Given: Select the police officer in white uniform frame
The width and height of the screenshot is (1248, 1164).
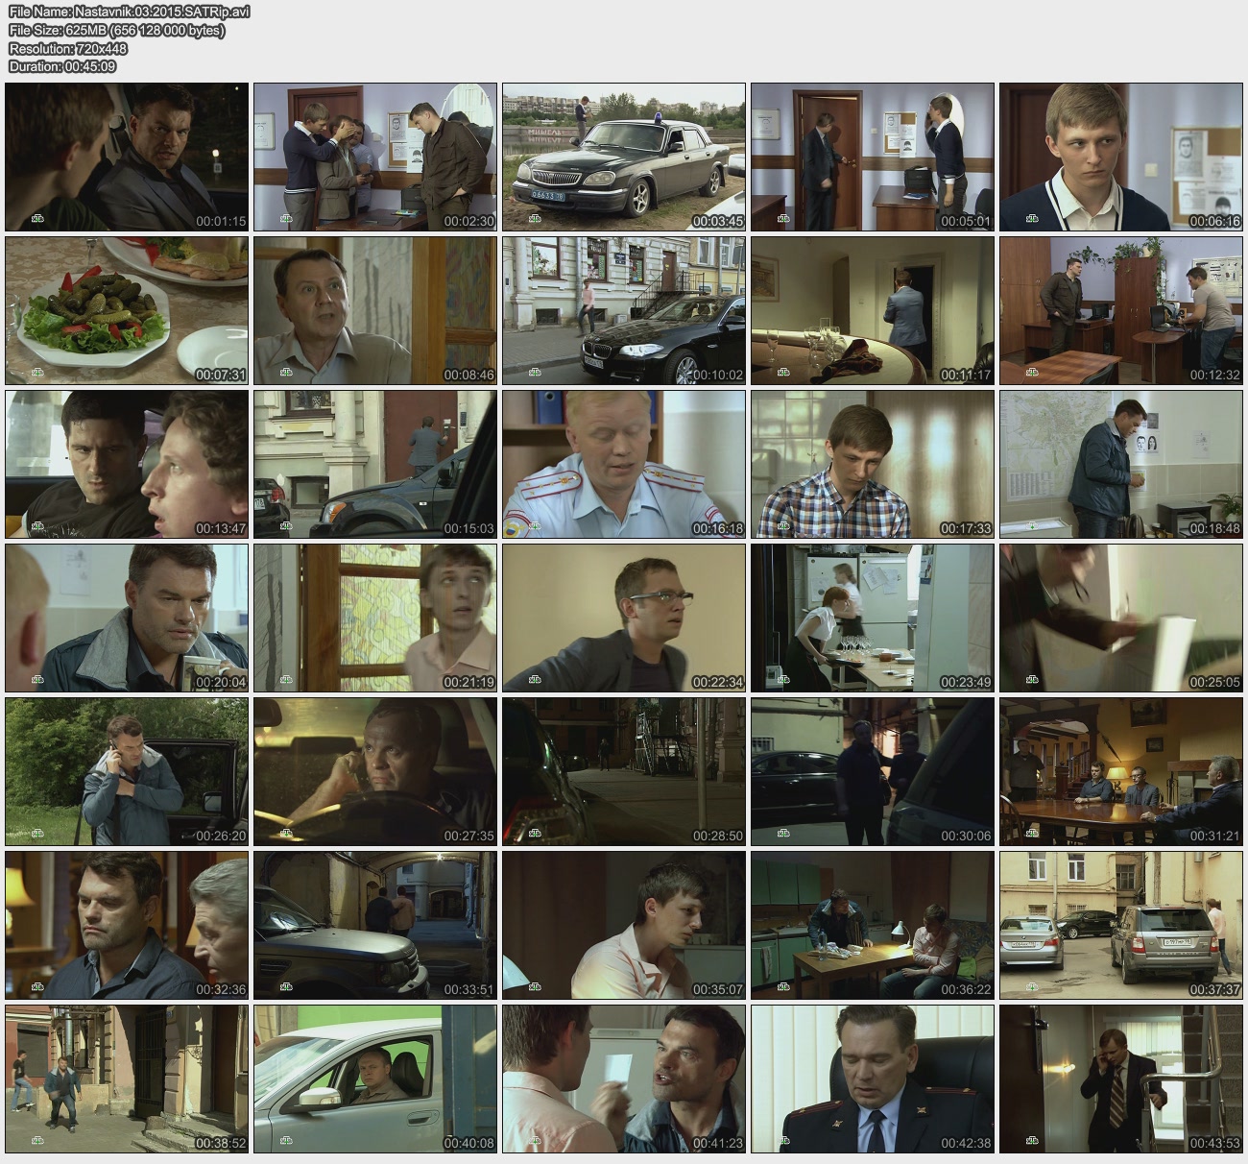Looking at the screenshot, I should pos(624,464).
